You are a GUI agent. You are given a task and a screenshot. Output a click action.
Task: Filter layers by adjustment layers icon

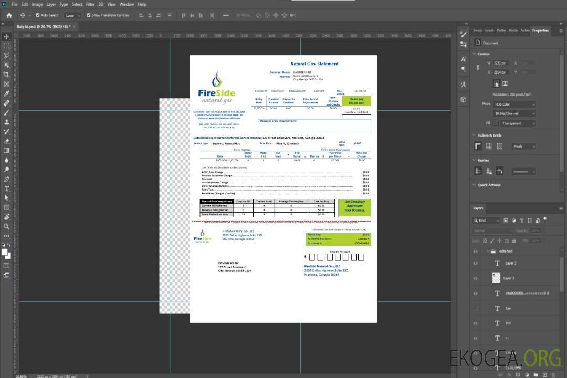coord(514,220)
